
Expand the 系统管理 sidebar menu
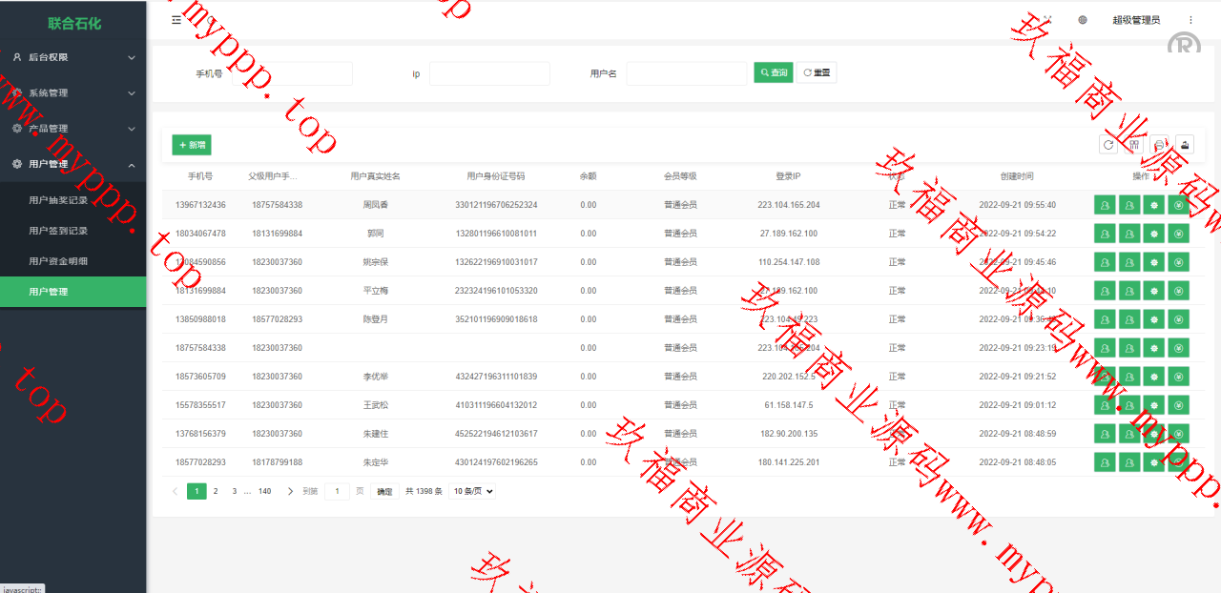[x=73, y=93]
